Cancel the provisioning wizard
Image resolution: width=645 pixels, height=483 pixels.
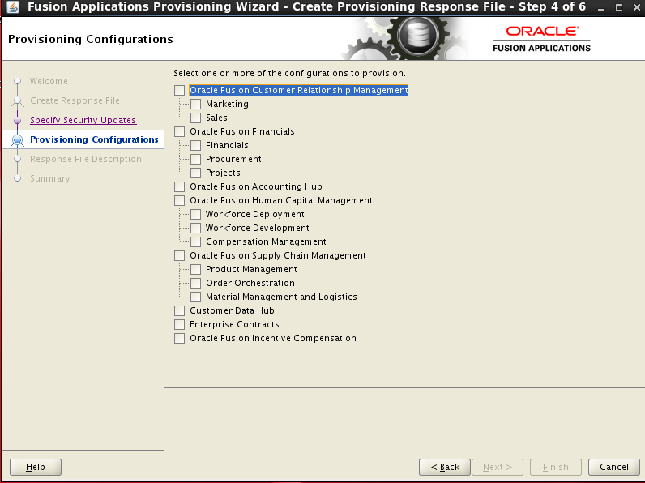(613, 467)
